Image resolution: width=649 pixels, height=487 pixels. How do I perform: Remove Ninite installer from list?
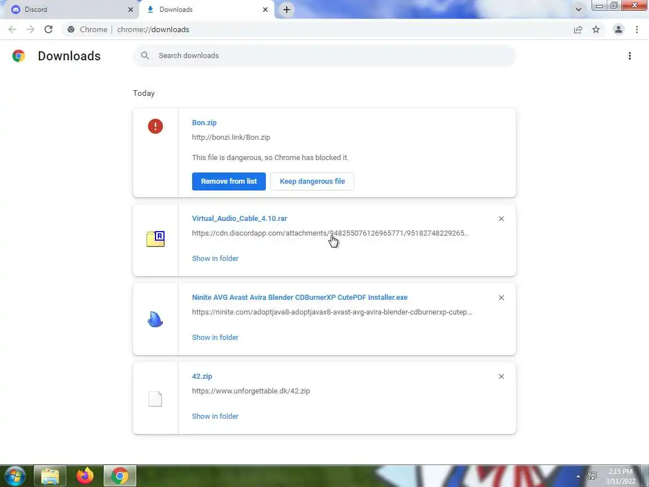click(501, 298)
